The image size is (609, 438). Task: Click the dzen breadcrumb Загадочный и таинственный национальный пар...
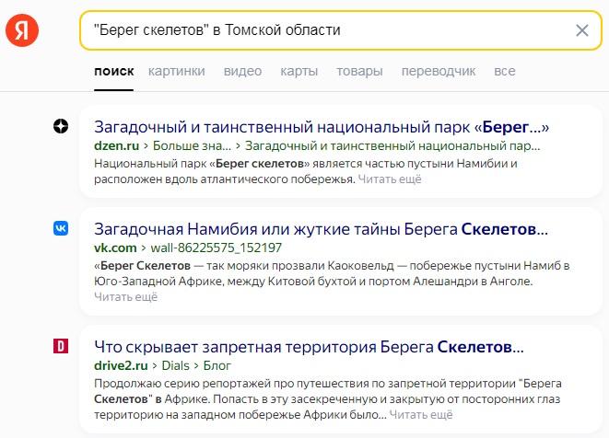(392, 146)
